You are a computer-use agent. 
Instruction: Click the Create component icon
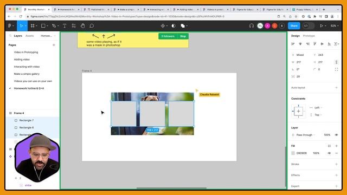[163, 26]
